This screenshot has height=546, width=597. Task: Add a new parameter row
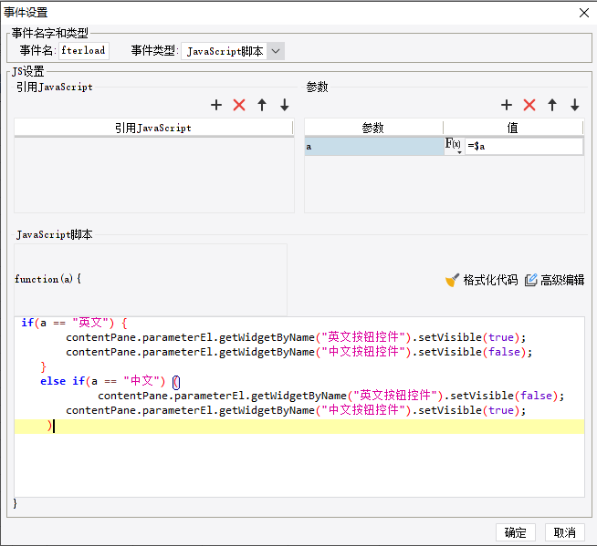click(507, 106)
